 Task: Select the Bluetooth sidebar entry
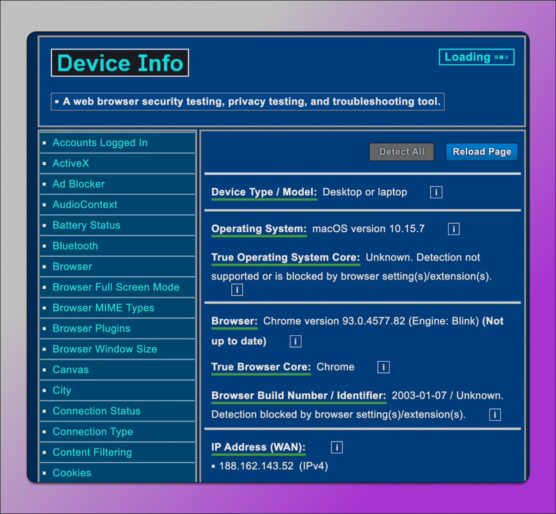tap(75, 246)
